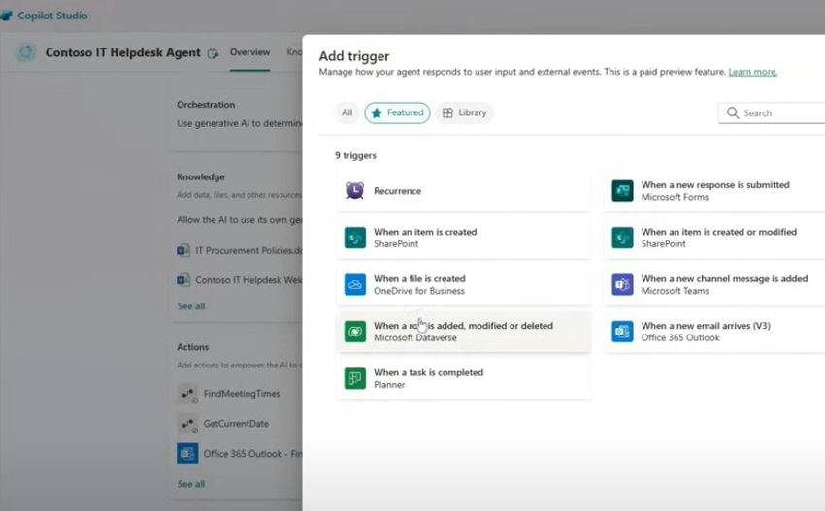Open the Learn more link
Viewport: 825px width, 511px height.
(752, 72)
